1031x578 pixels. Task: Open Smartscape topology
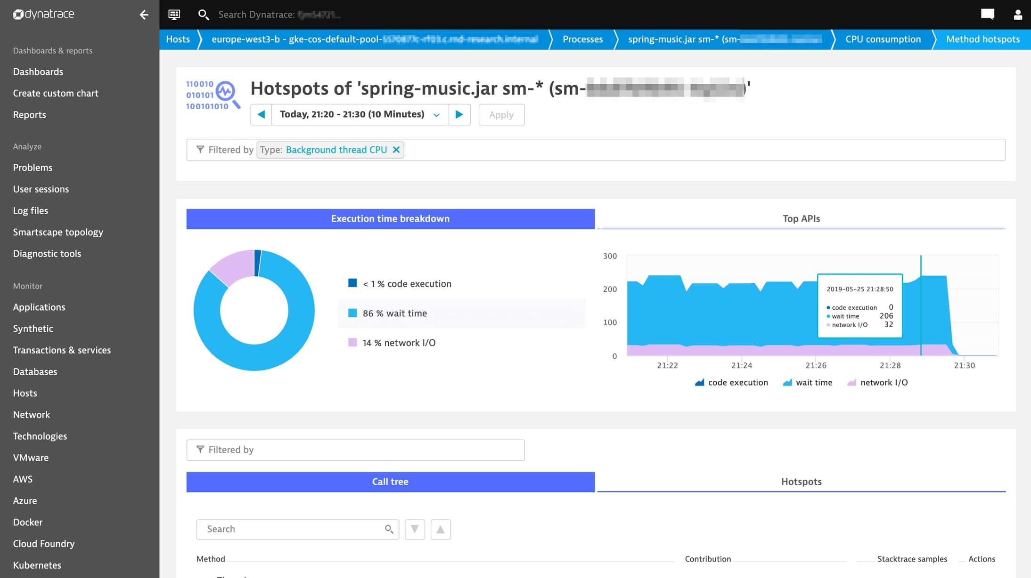(58, 232)
